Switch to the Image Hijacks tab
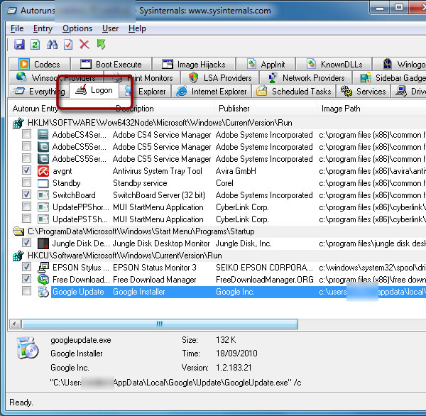Image resolution: width=426 pixels, height=416 pixels. point(194,65)
